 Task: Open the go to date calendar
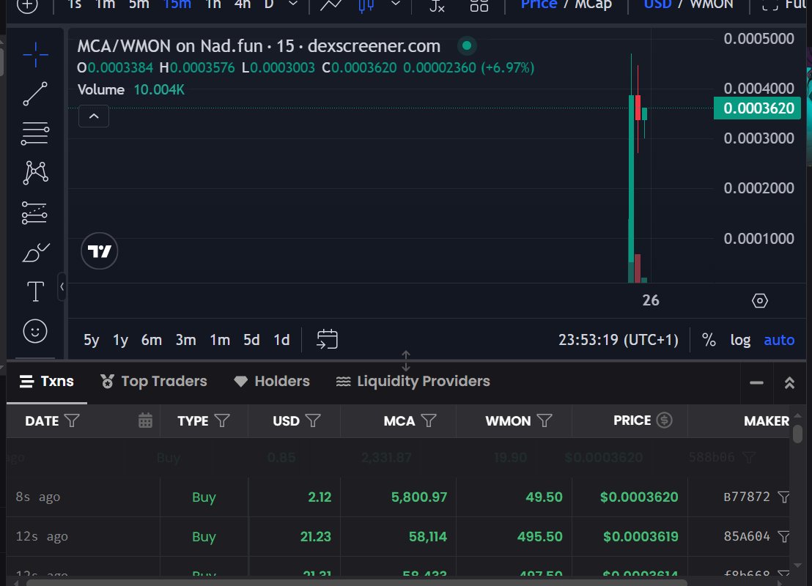328,340
